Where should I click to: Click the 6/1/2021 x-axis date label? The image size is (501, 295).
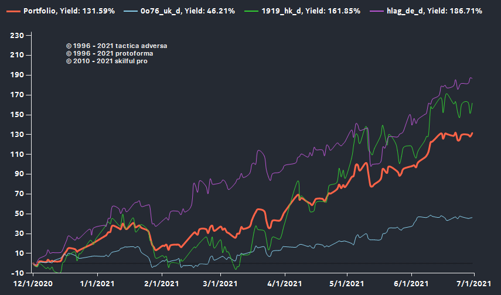click(411, 284)
